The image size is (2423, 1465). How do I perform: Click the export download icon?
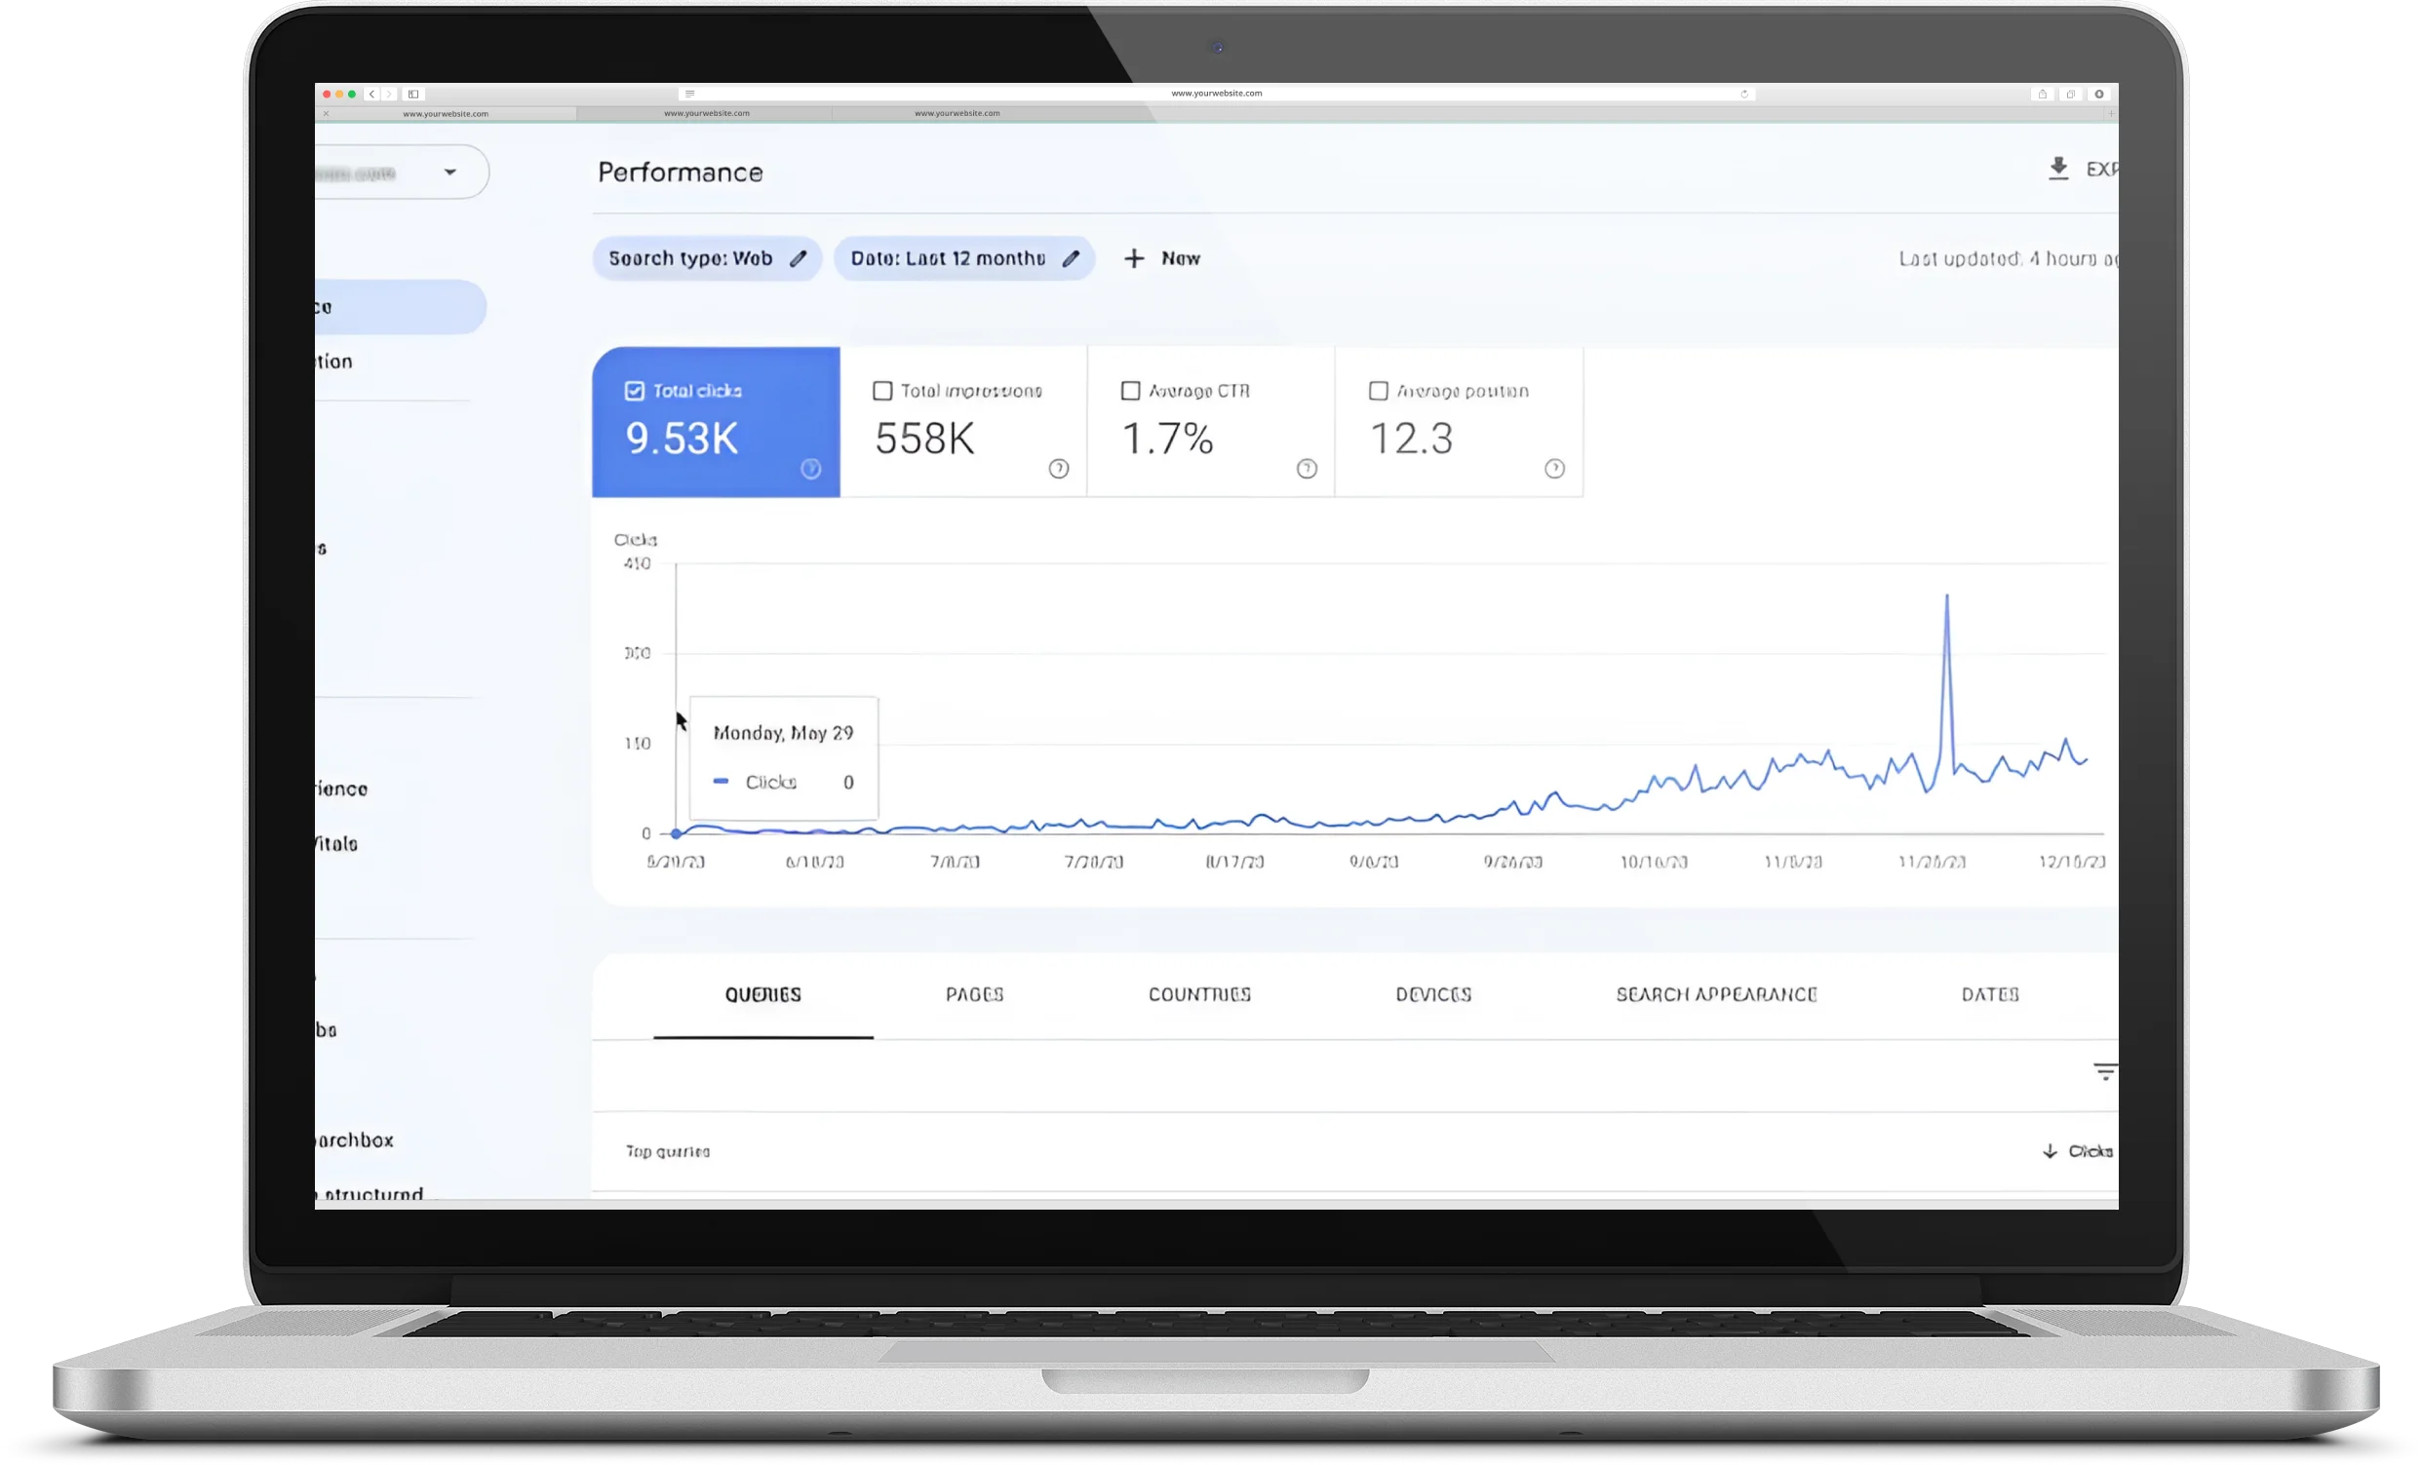(x=2058, y=170)
